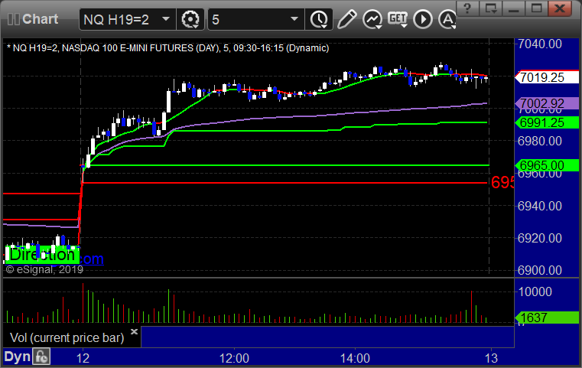Select the 7019.25 current price marker
582x368 pixels.
(546, 77)
